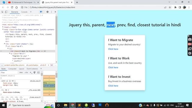Toggle the :hov element state panel

(21, 73)
